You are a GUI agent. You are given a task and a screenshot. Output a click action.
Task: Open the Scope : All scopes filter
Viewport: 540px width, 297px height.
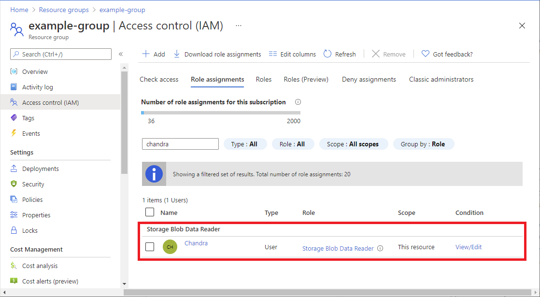tap(354, 144)
